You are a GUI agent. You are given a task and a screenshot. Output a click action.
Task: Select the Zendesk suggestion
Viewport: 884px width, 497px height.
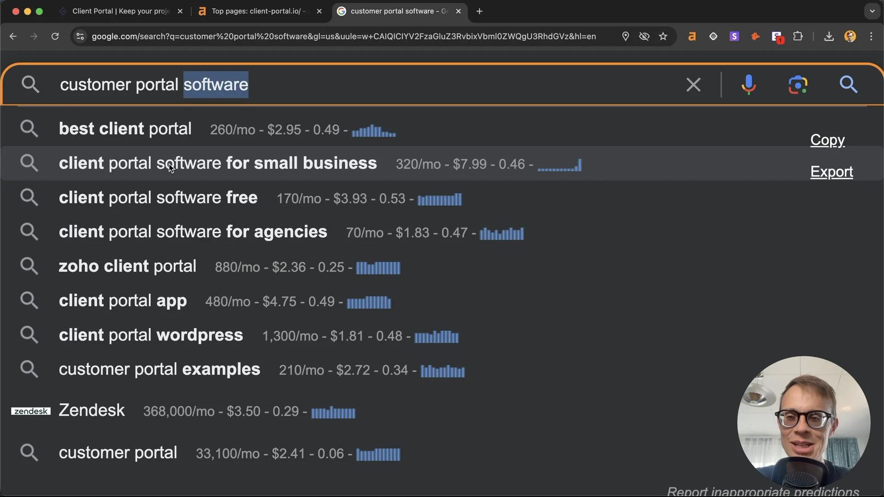tap(442, 410)
